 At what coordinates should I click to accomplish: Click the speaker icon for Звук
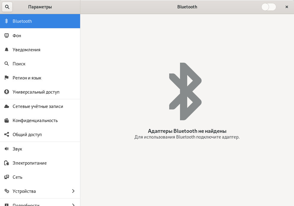[x=7, y=149]
